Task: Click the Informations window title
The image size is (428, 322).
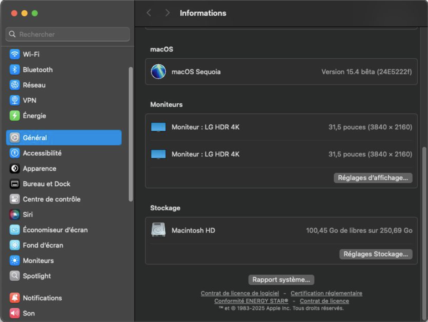Action: tap(203, 13)
